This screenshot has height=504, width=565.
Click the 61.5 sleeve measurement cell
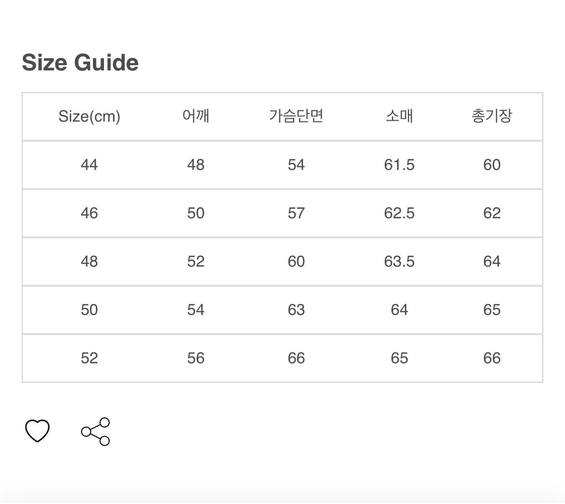[x=399, y=164]
